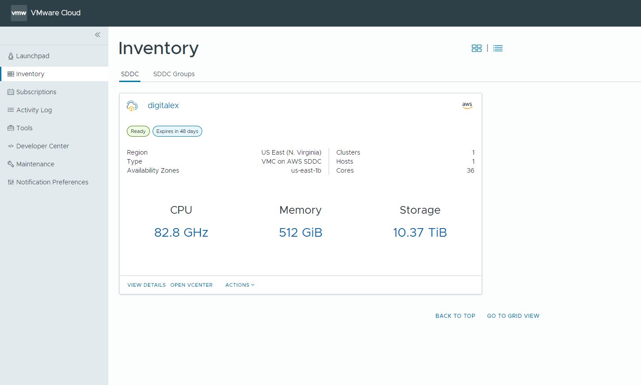
Task: Click the VMware Cloud logo icon
Action: 19,13
